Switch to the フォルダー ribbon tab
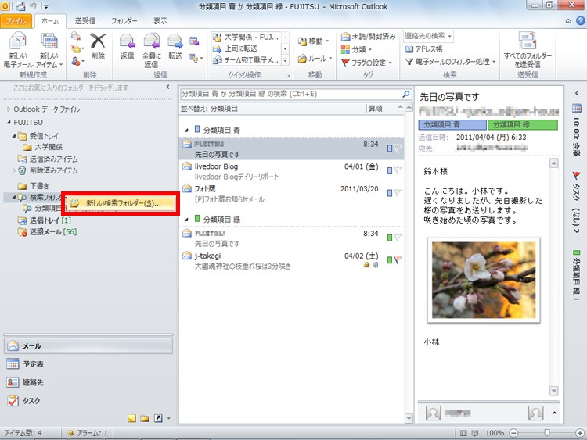This screenshot has width=587, height=440. point(124,21)
